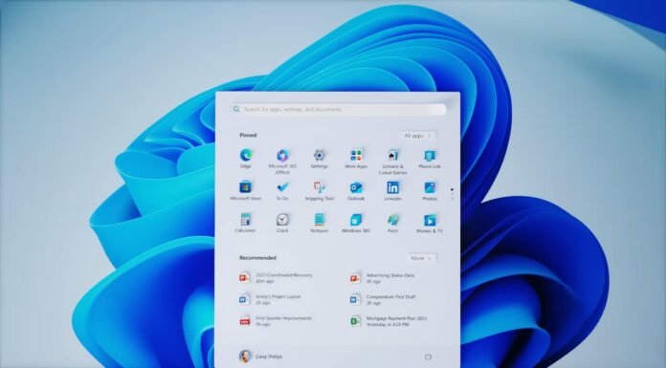
Task: Open the Photos app
Action: click(x=430, y=190)
